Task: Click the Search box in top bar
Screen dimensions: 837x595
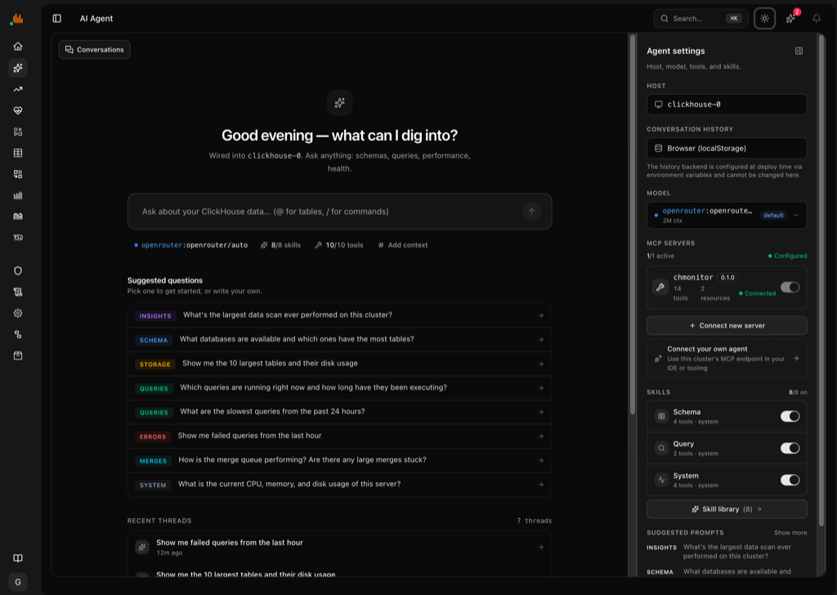Action: tap(700, 19)
